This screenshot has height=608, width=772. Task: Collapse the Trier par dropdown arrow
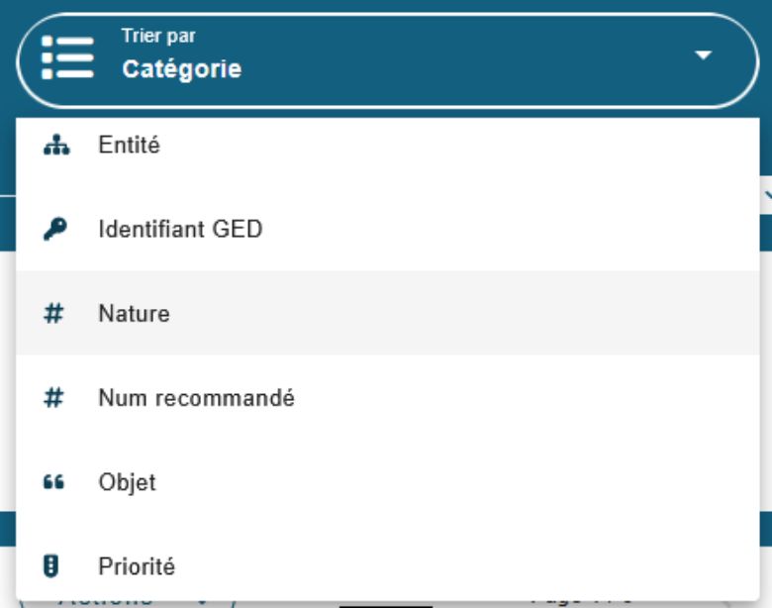tap(703, 55)
